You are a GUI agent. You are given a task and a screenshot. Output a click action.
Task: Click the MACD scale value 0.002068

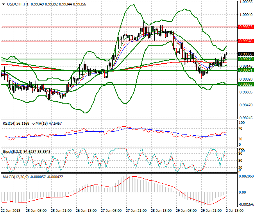[246, 176]
